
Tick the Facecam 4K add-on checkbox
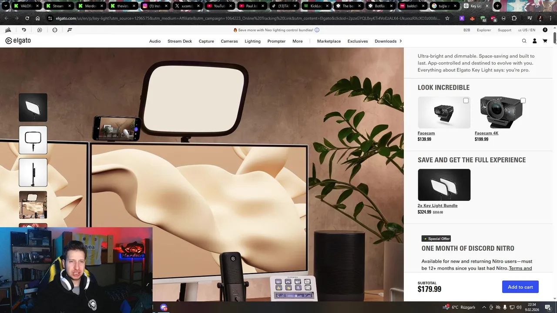[x=523, y=101]
